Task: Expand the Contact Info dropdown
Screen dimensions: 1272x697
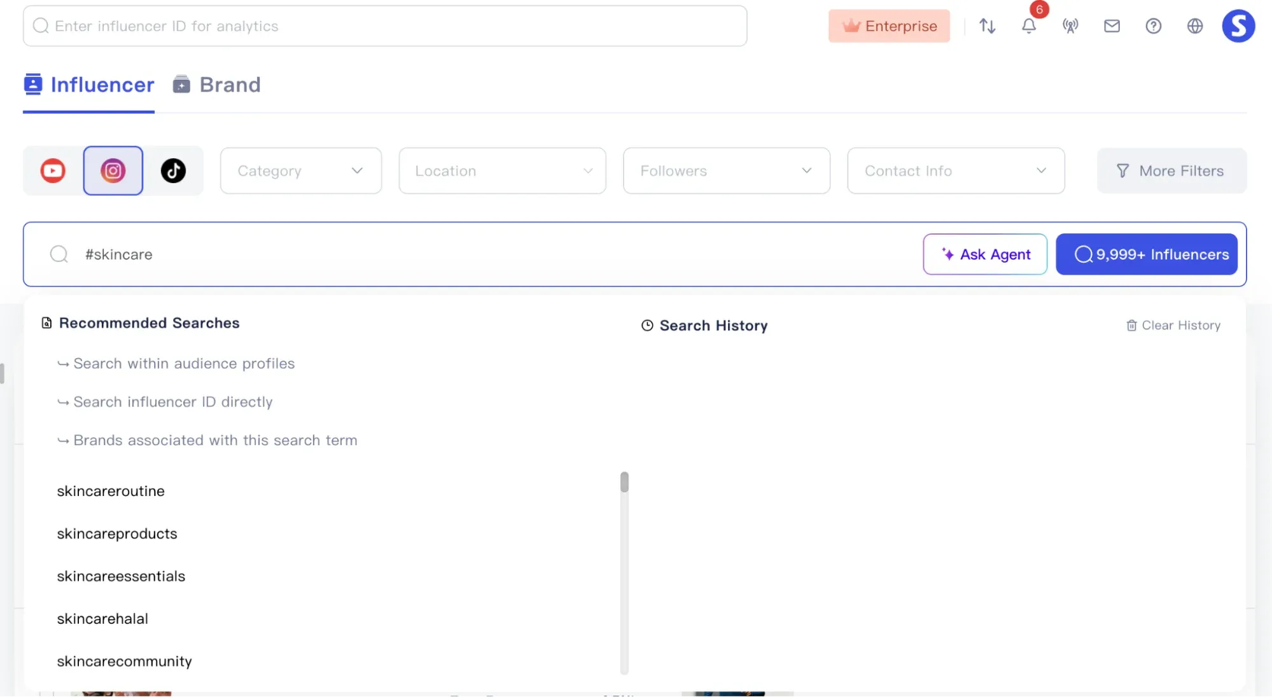Action: pyautogui.click(x=956, y=170)
